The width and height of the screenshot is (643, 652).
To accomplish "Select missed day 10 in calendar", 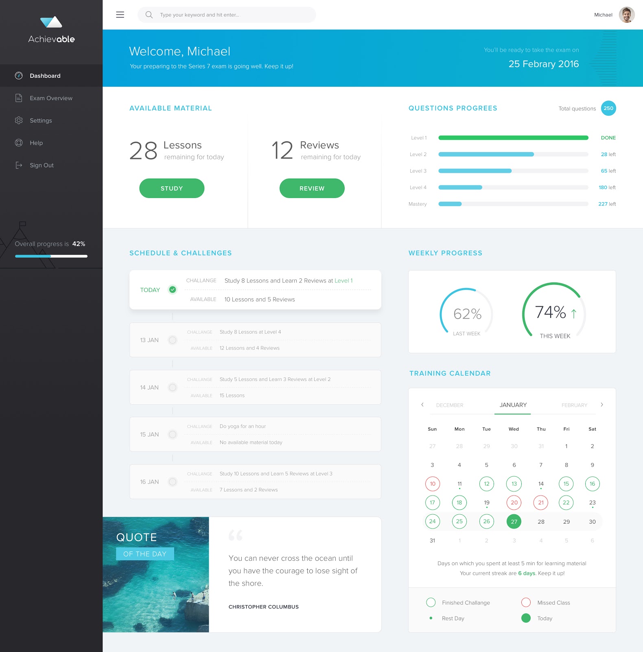I will pyautogui.click(x=432, y=484).
